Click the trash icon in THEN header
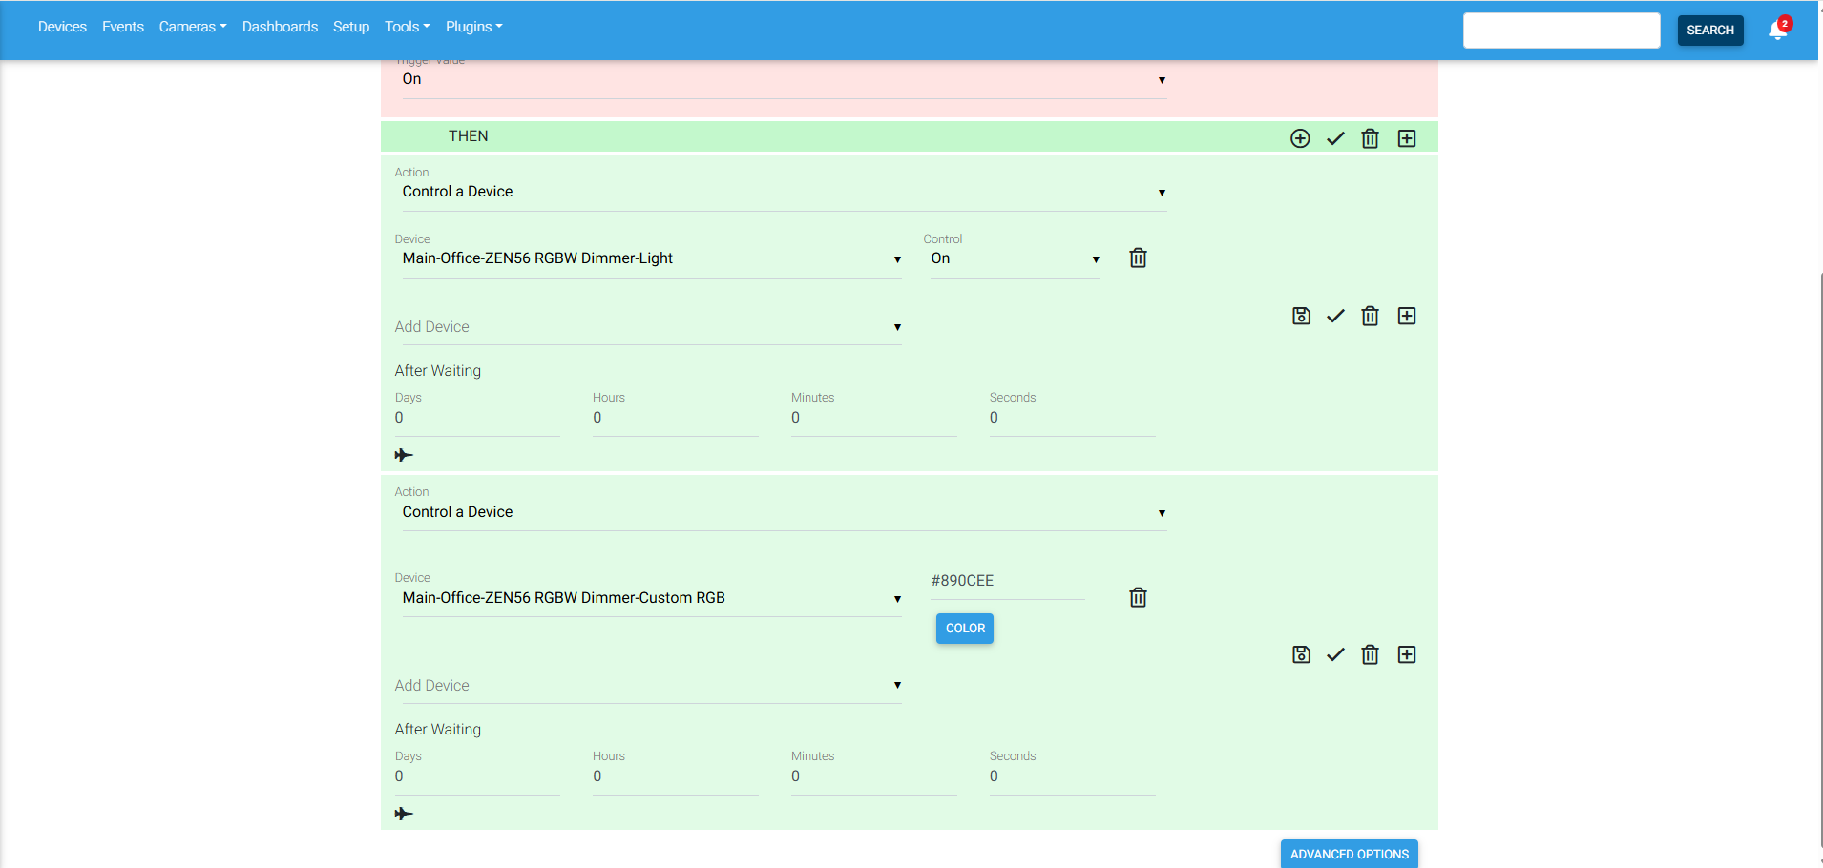This screenshot has height=868, width=1823. pos(1370,138)
